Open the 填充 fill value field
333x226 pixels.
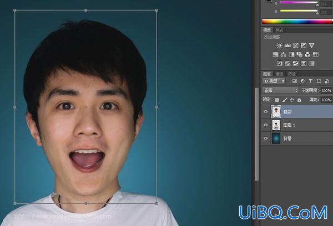326,100
